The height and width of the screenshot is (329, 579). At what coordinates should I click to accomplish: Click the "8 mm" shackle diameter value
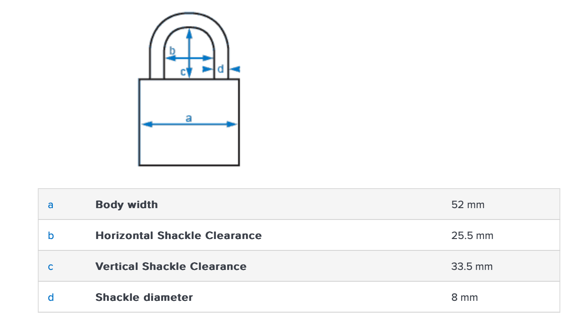(464, 297)
